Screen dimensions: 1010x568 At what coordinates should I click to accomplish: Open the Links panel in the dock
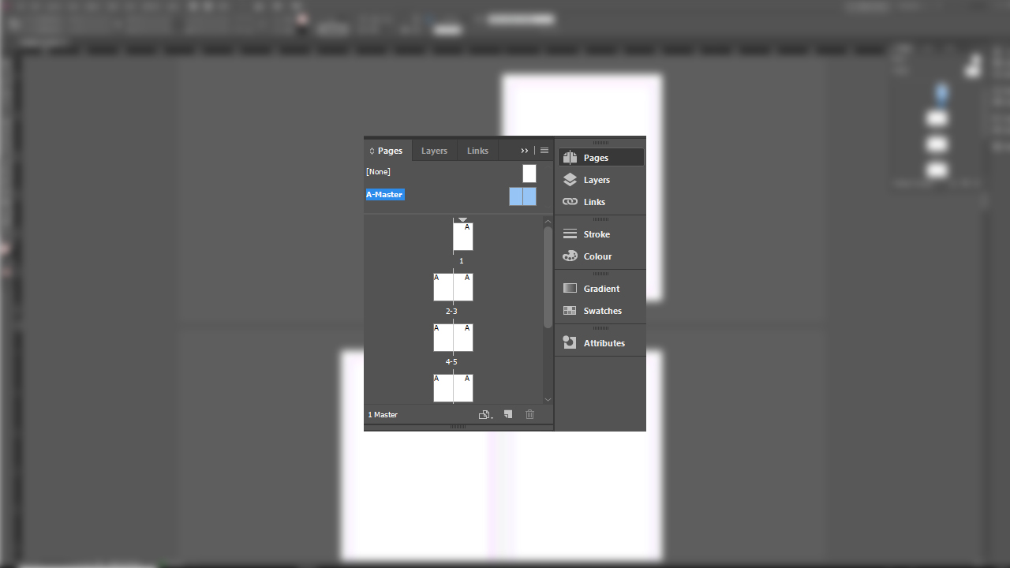pyautogui.click(x=600, y=202)
